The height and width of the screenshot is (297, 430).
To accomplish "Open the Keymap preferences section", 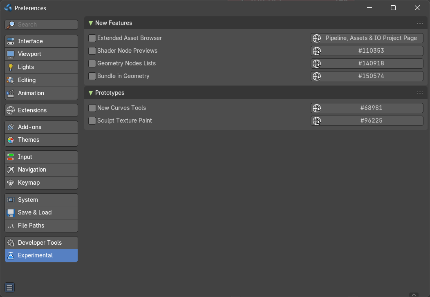I will click(x=41, y=183).
